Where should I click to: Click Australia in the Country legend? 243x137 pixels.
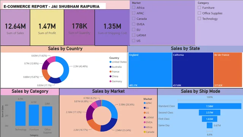[x=115, y=67]
